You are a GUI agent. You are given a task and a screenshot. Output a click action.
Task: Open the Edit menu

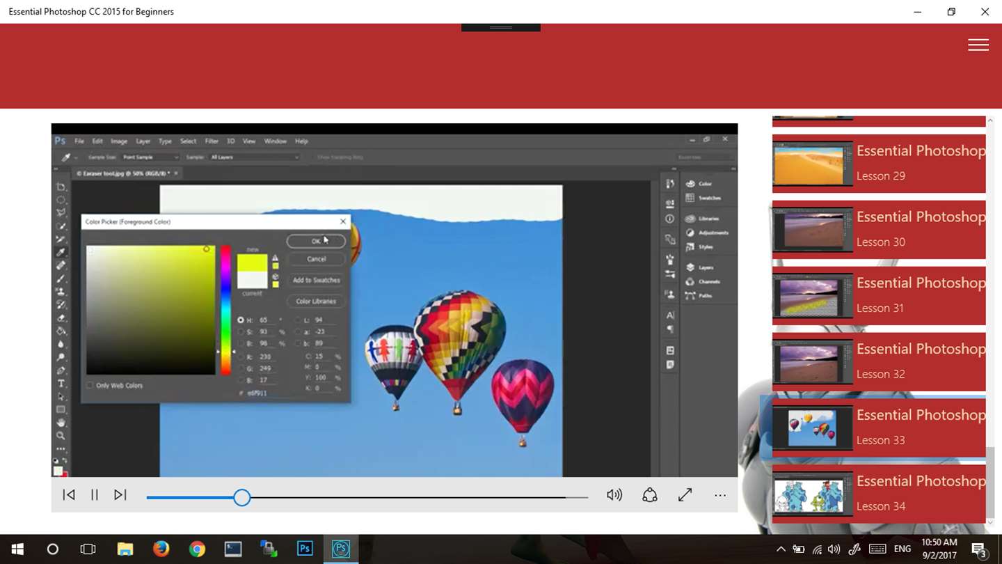click(x=97, y=141)
